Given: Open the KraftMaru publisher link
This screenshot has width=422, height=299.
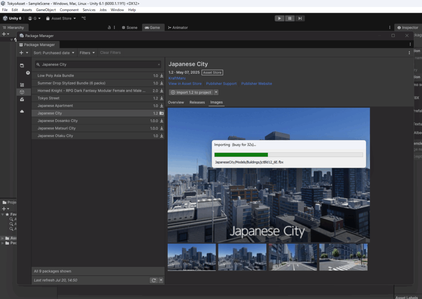Looking at the screenshot, I should 177,78.
